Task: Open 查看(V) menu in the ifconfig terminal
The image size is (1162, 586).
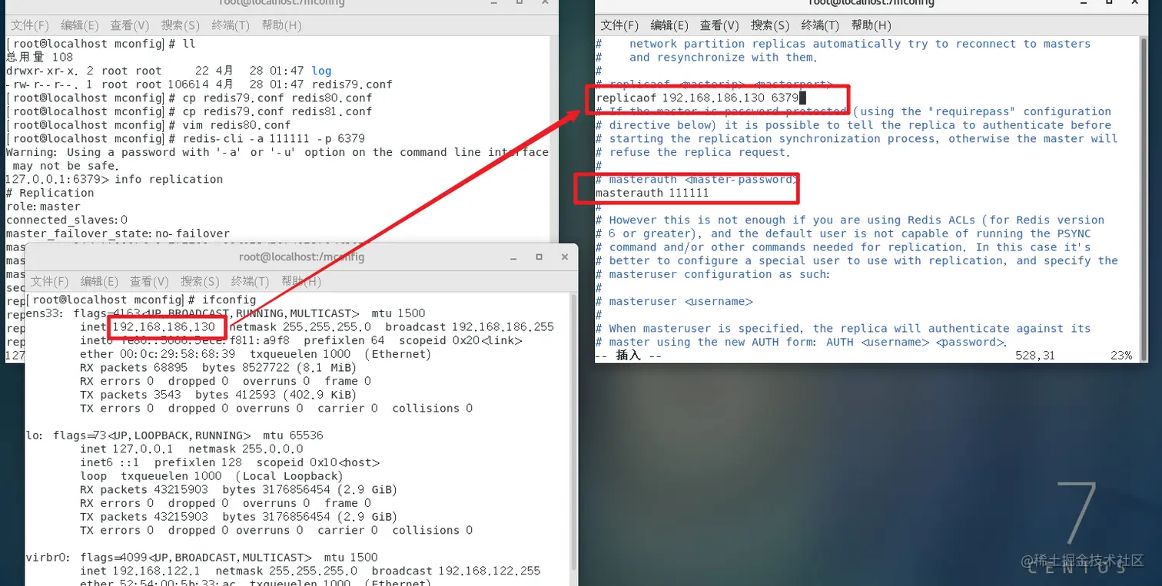Action: (149, 282)
